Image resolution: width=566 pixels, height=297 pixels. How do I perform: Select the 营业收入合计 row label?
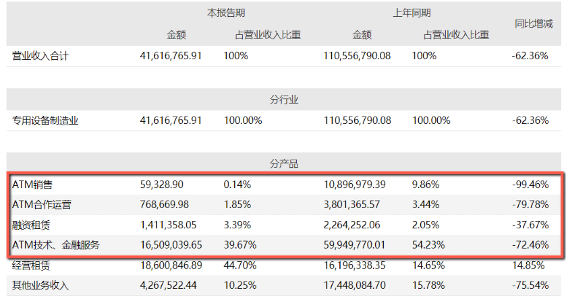[40, 57]
